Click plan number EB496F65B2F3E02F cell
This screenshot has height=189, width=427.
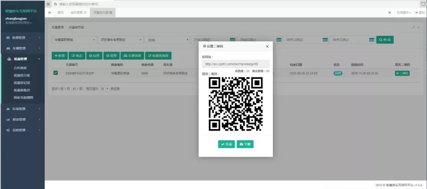(80, 73)
